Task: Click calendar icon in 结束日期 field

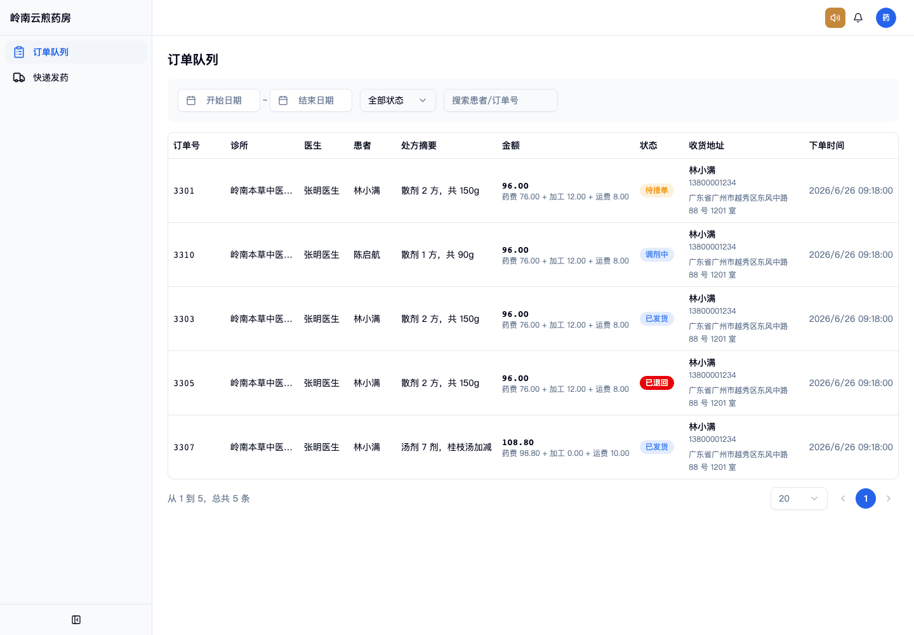Action: (283, 100)
